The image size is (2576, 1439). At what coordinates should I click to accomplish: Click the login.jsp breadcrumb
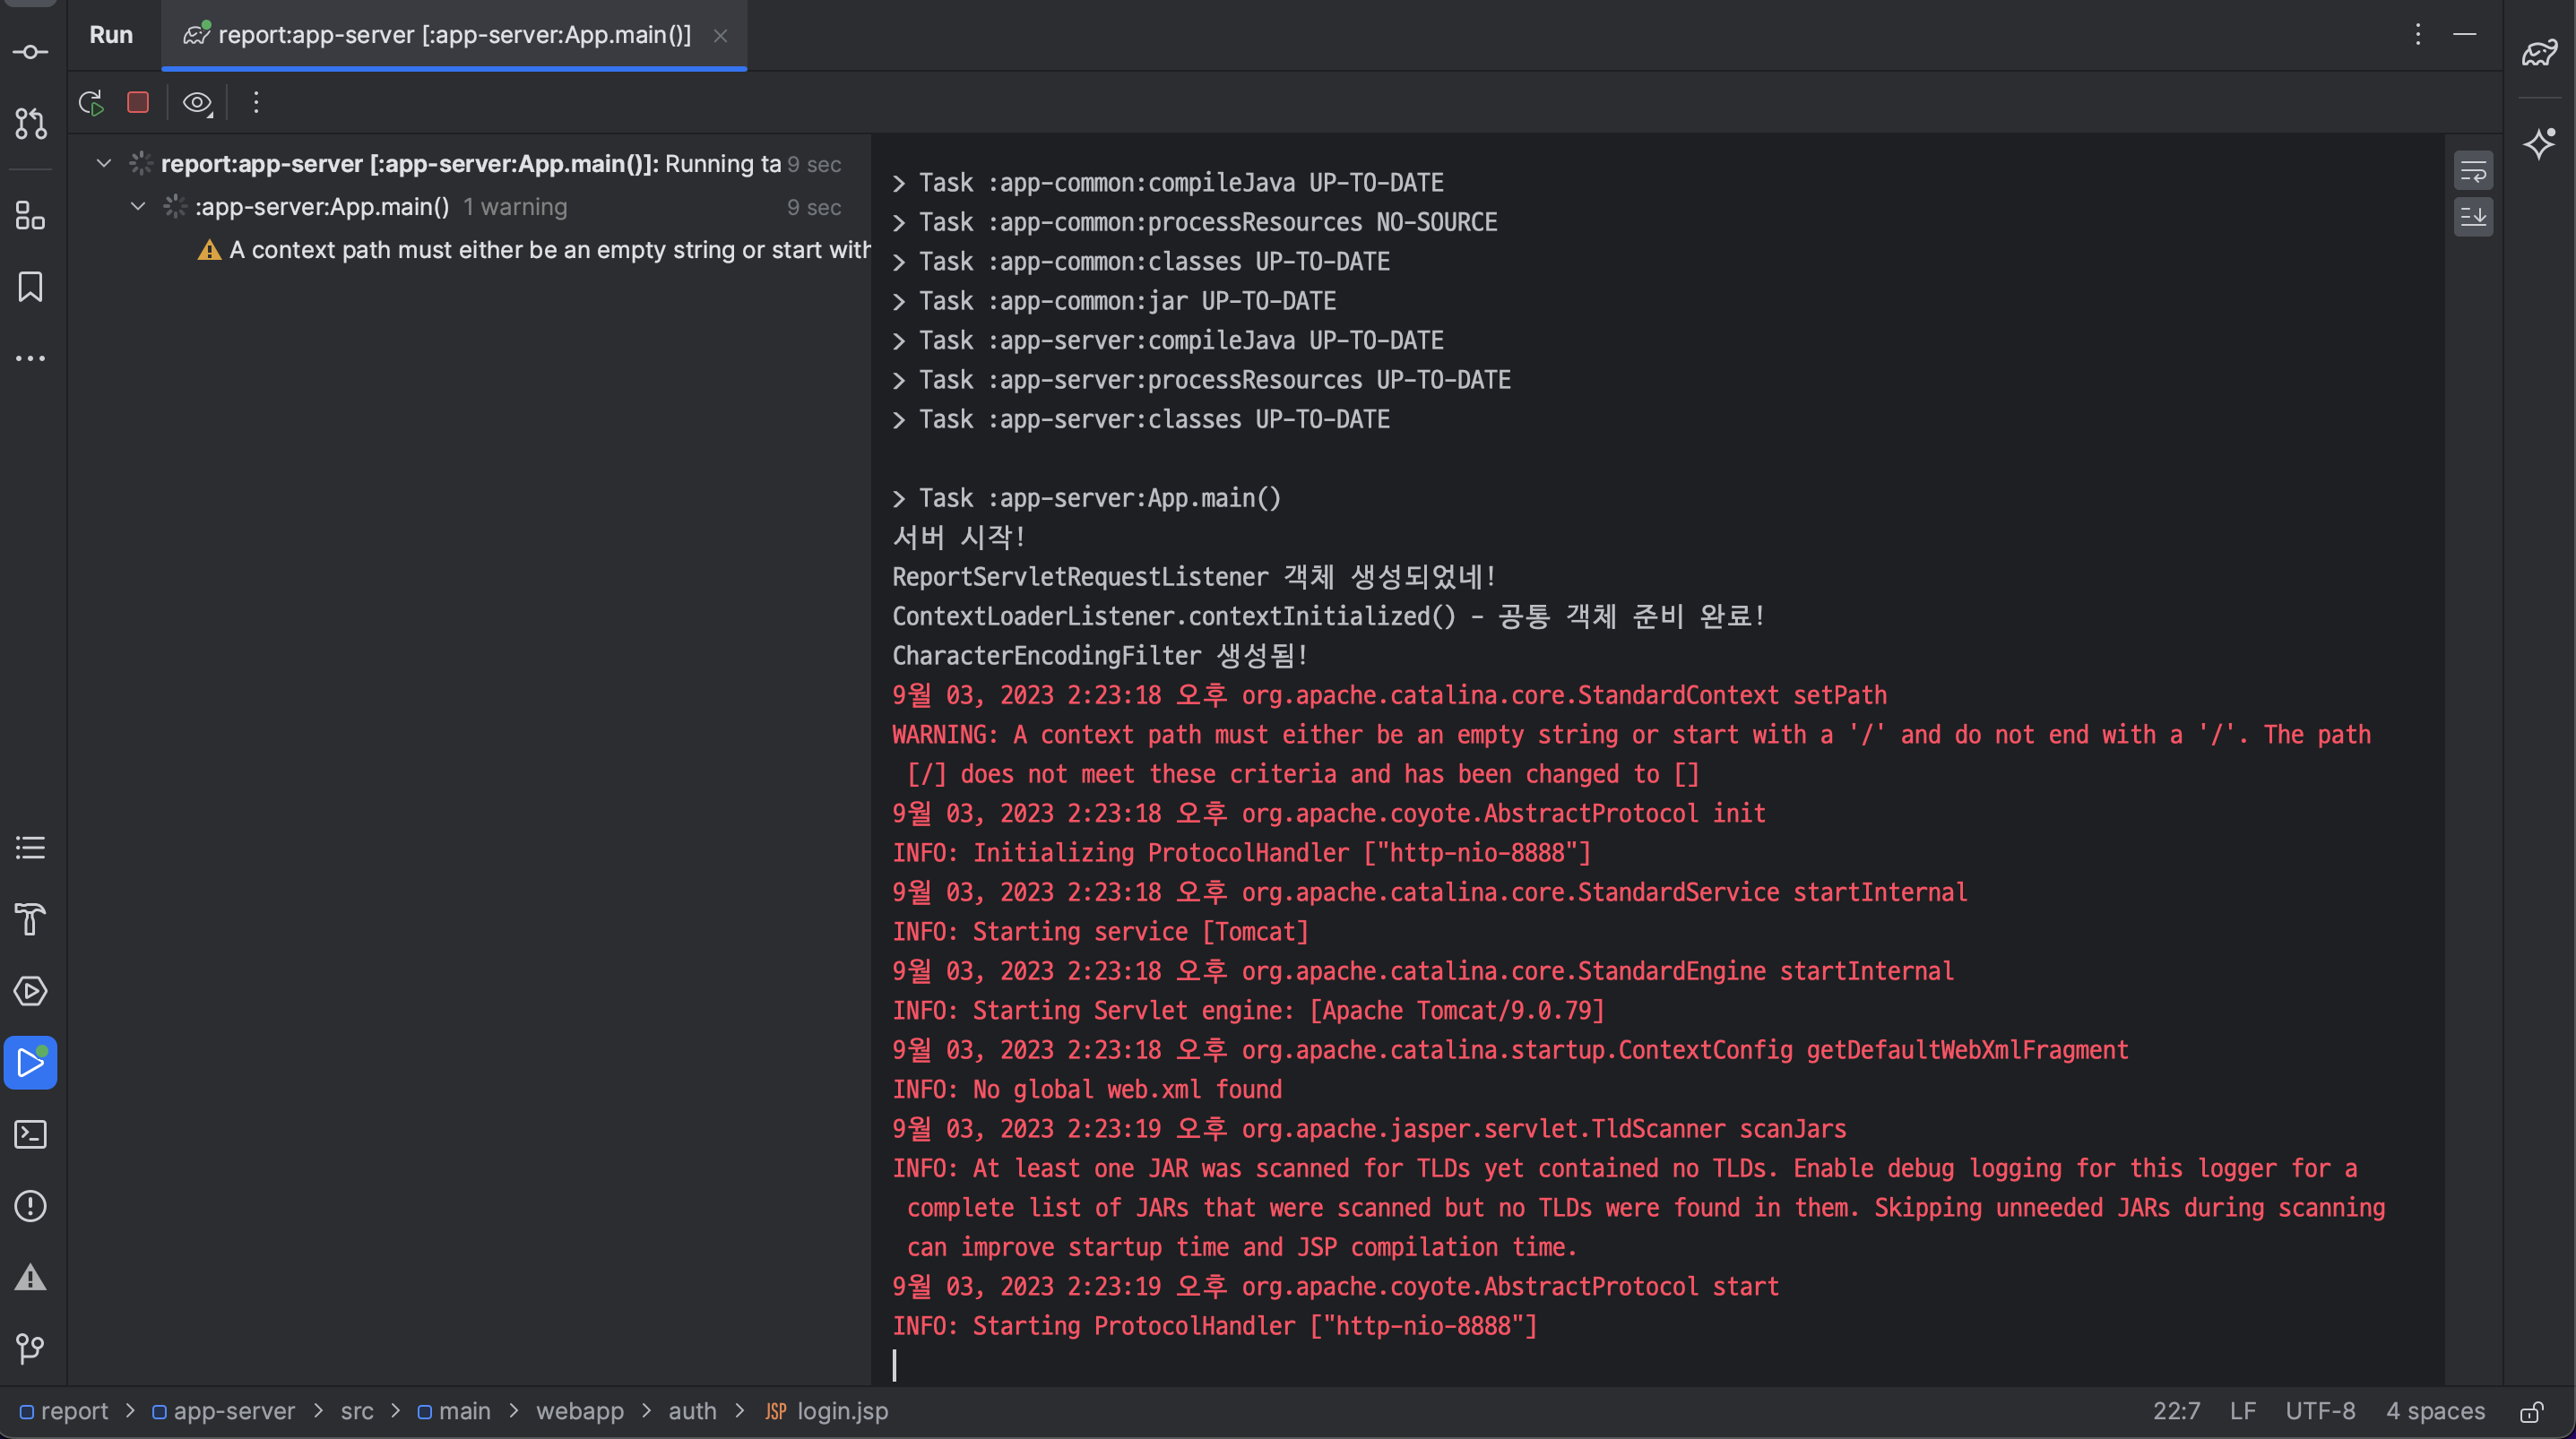click(841, 1411)
